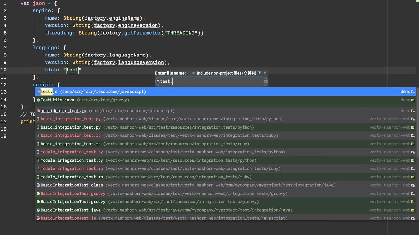This screenshot has width=419, height=235.
Task: Open module_integration_test.py under src/test/resources
Action: coord(226,160)
